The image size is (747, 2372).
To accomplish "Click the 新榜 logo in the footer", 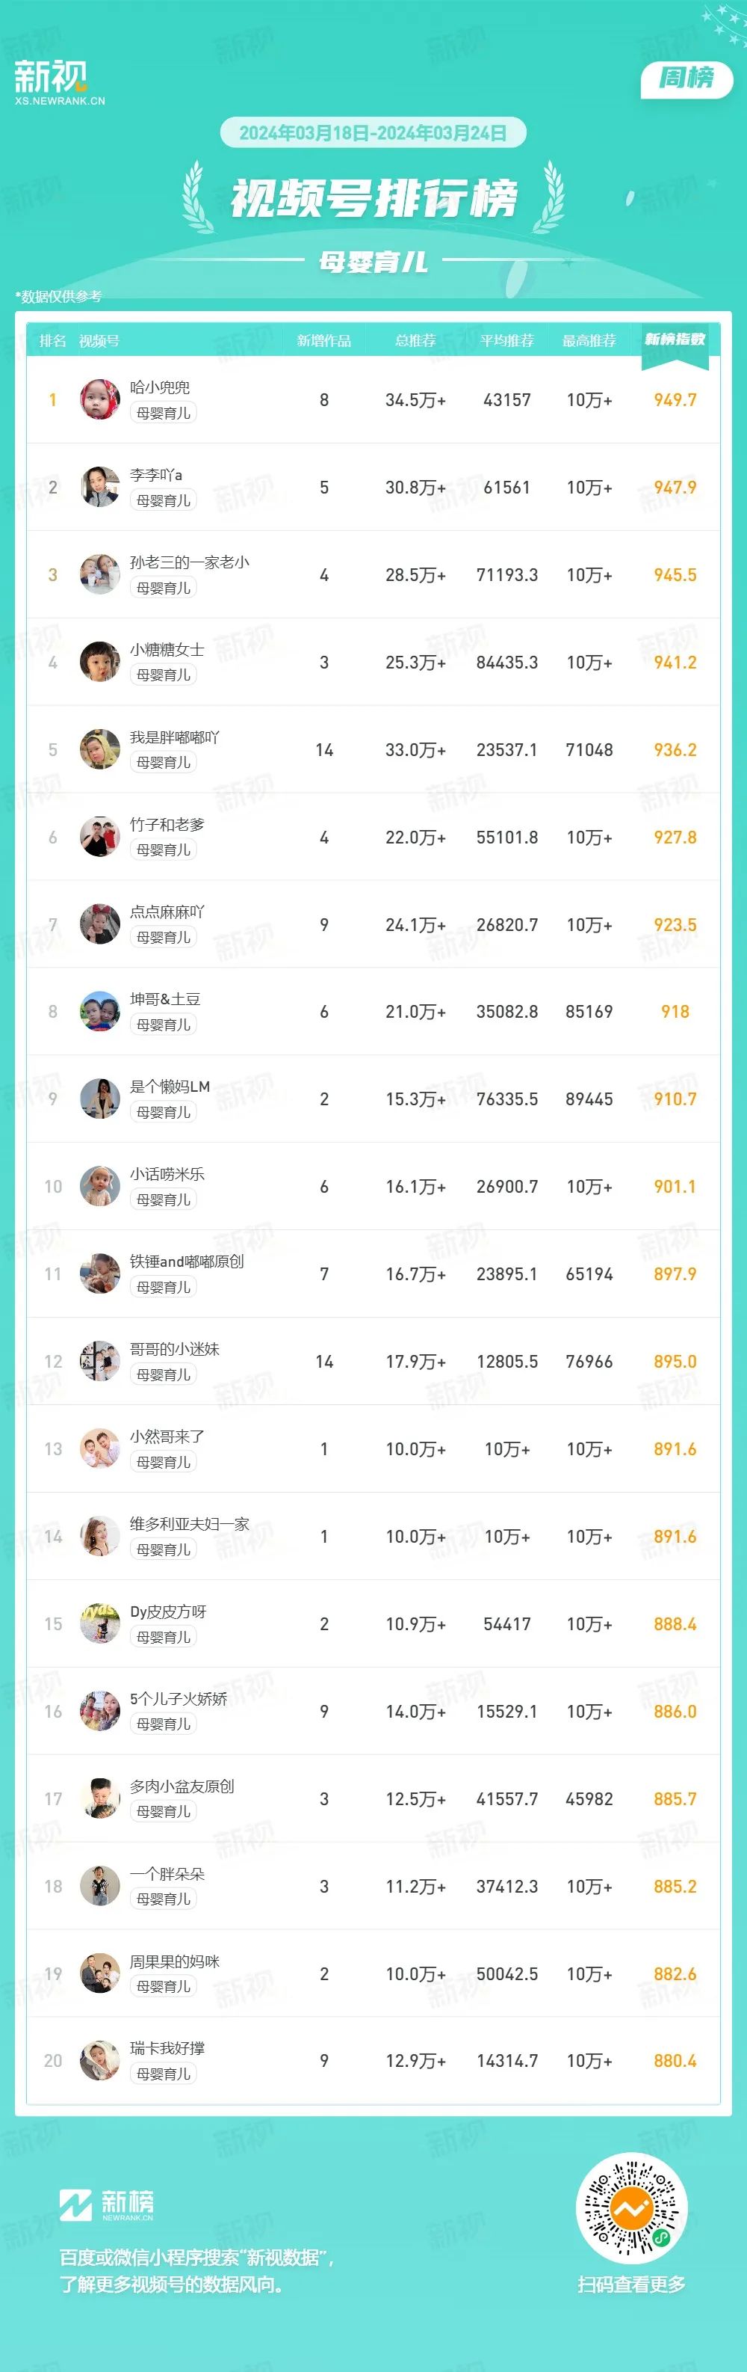I will pyautogui.click(x=107, y=2204).
